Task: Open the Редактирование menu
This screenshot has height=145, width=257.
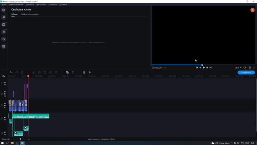Action: [x=16, y=4]
